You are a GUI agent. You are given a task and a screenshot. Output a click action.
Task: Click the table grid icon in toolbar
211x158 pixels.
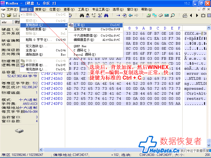pos(209,16)
